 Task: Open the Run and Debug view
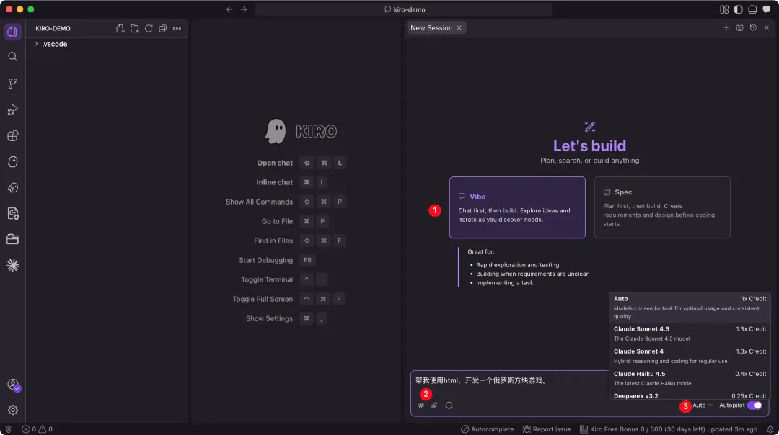click(13, 109)
